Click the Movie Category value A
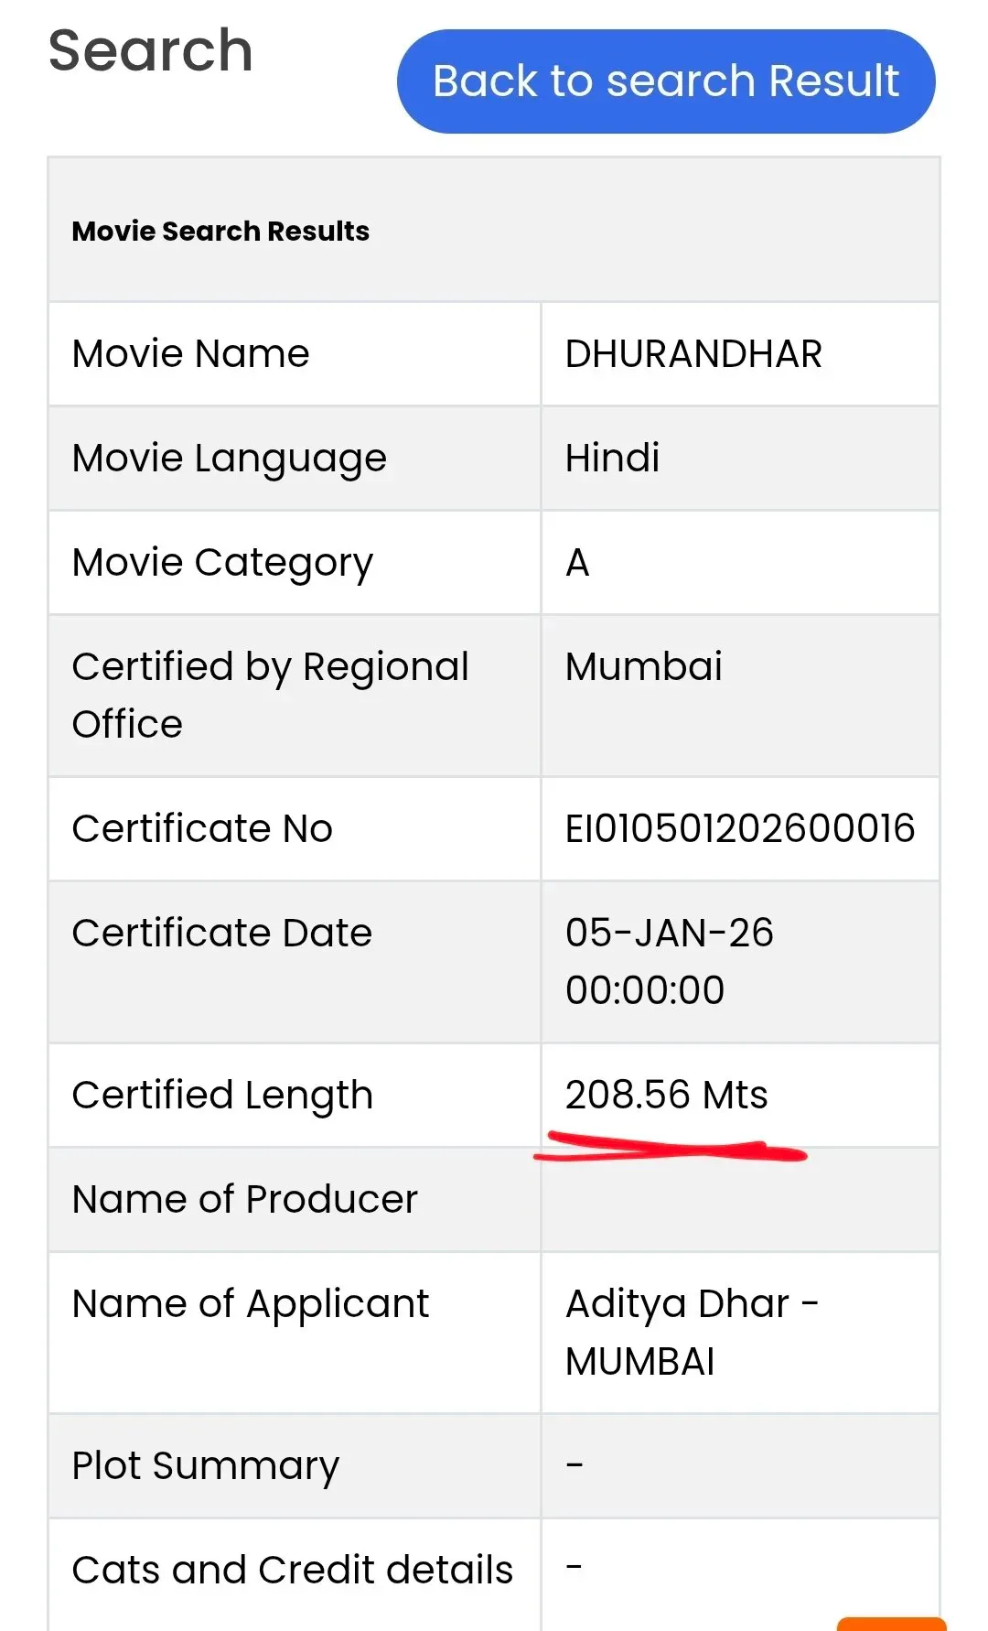 click(x=577, y=562)
